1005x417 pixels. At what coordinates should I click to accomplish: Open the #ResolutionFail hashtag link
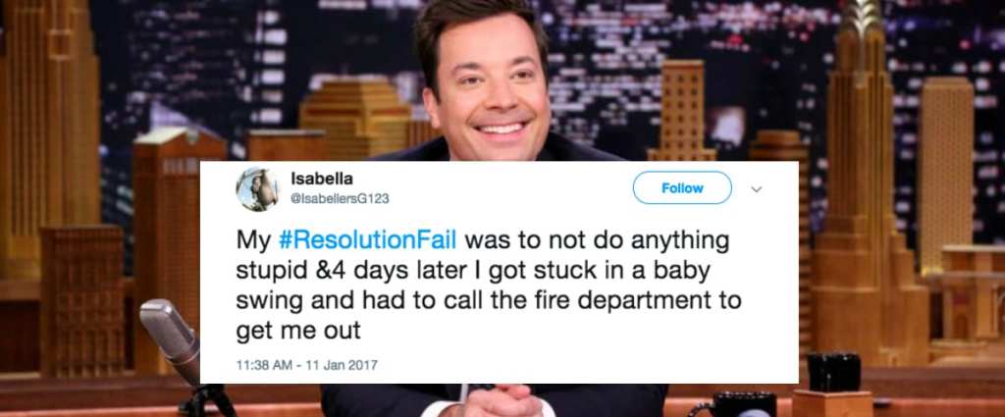click(368, 240)
